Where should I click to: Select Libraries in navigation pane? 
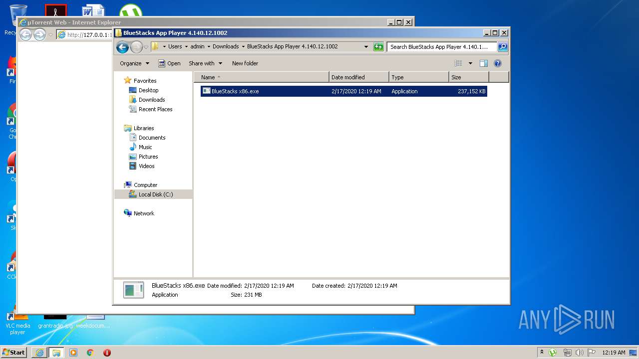143,128
